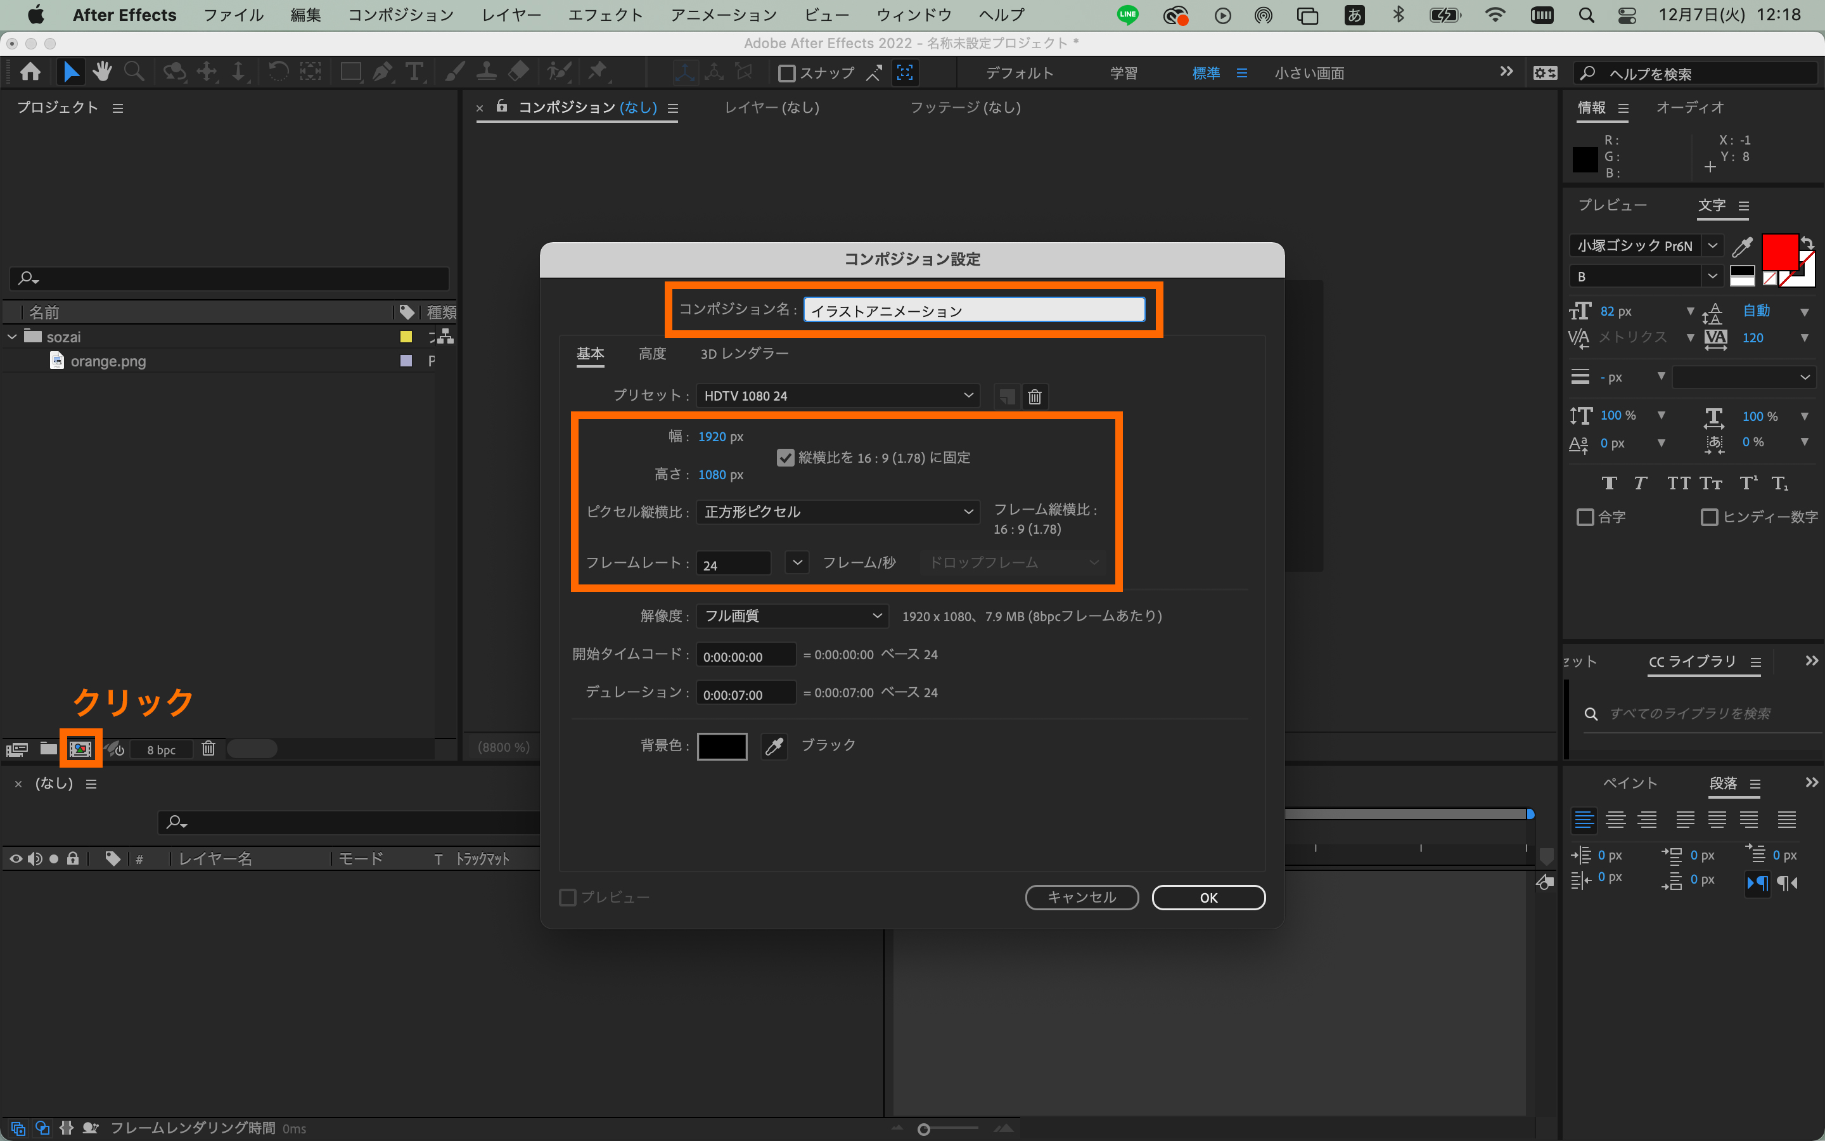Select the Type (T) tool
The image size is (1825, 1141).
[414, 72]
